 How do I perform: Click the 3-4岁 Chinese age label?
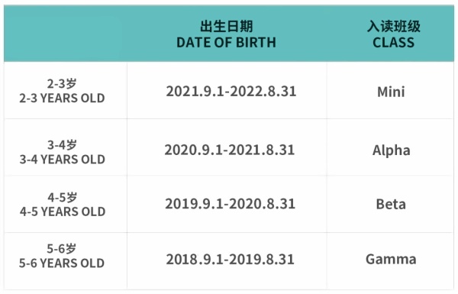click(63, 144)
